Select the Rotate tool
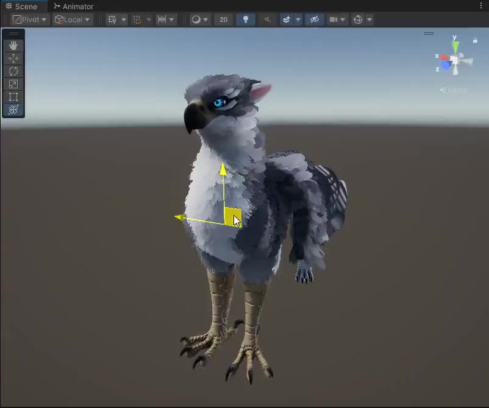The width and height of the screenshot is (489, 408). tap(13, 71)
